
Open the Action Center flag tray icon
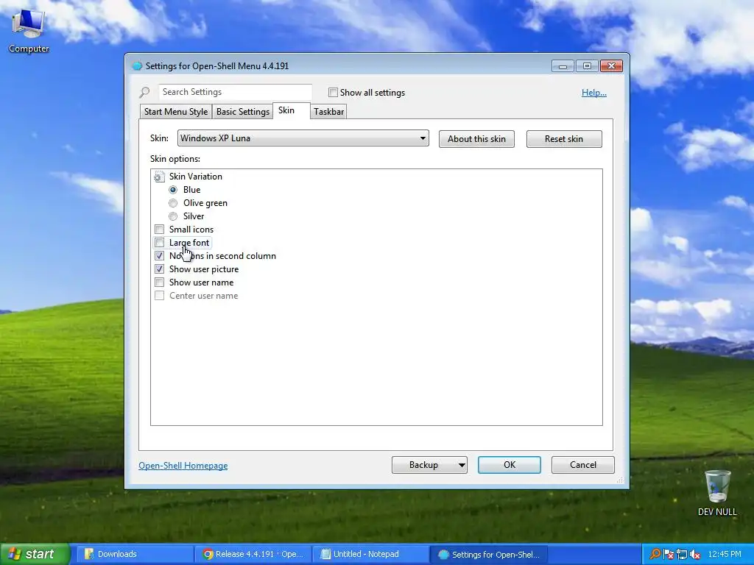pos(668,554)
